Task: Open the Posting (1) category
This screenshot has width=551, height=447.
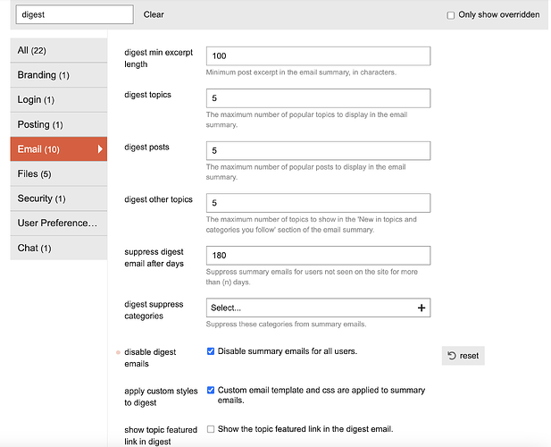Action: [x=59, y=124]
